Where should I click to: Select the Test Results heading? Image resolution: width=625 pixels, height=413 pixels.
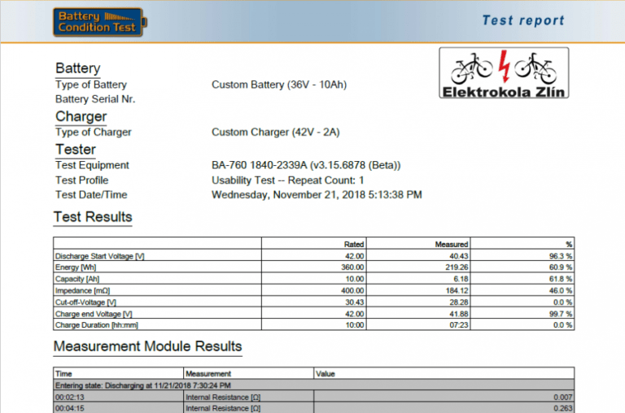[x=93, y=217]
